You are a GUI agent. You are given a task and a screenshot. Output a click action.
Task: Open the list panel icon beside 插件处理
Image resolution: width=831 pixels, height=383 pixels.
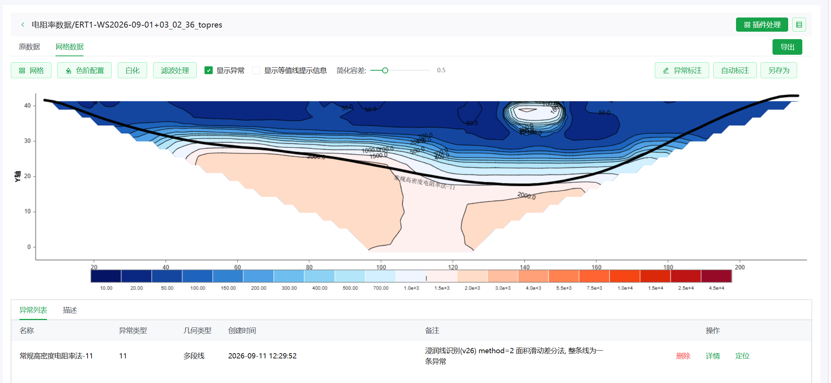(799, 25)
